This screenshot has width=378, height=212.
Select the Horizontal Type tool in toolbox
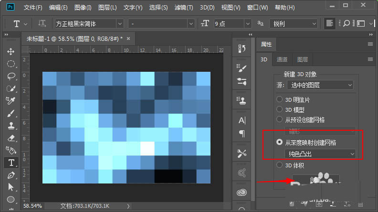click(x=11, y=163)
